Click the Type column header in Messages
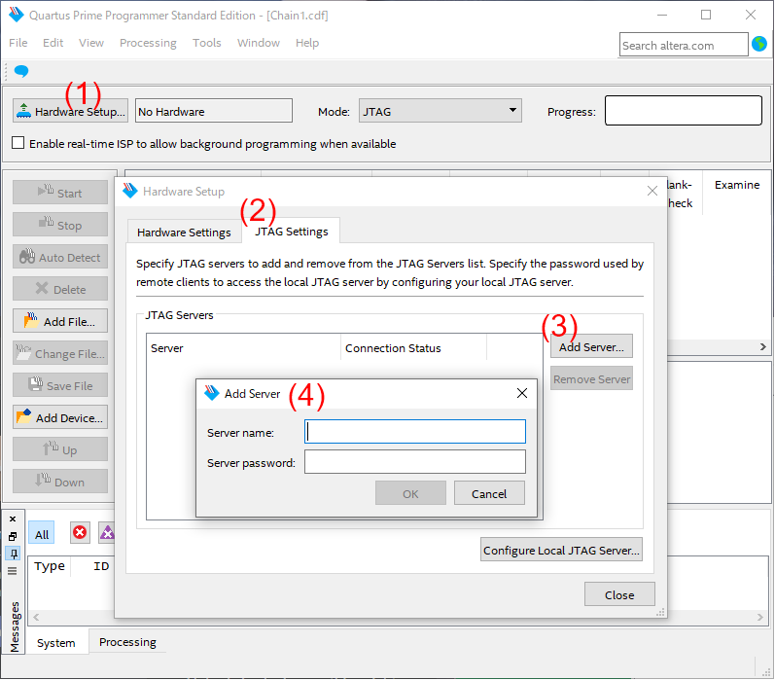This screenshot has height=680, width=775. tap(50, 566)
